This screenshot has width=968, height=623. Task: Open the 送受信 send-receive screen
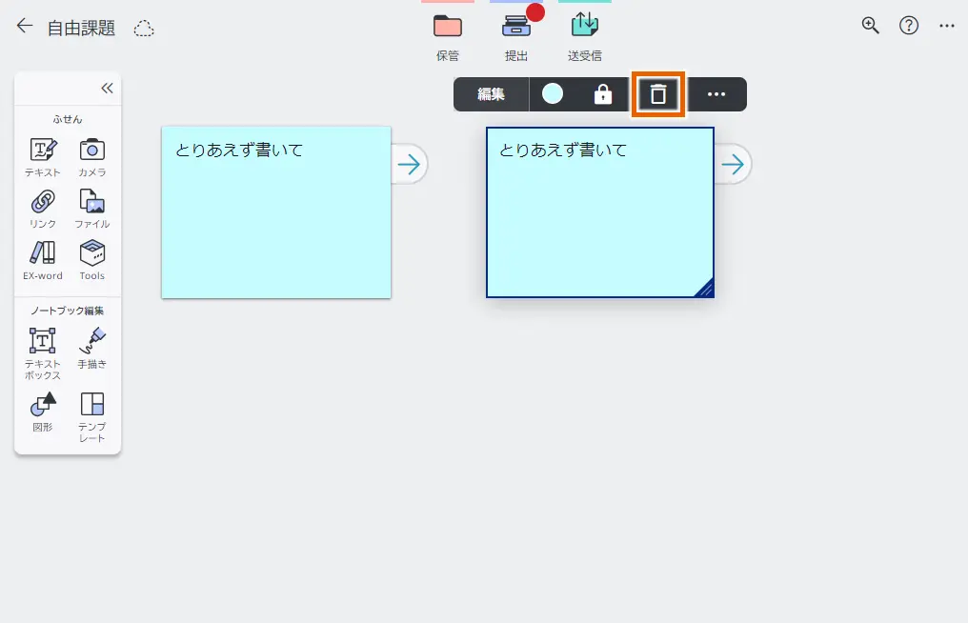coord(585,33)
